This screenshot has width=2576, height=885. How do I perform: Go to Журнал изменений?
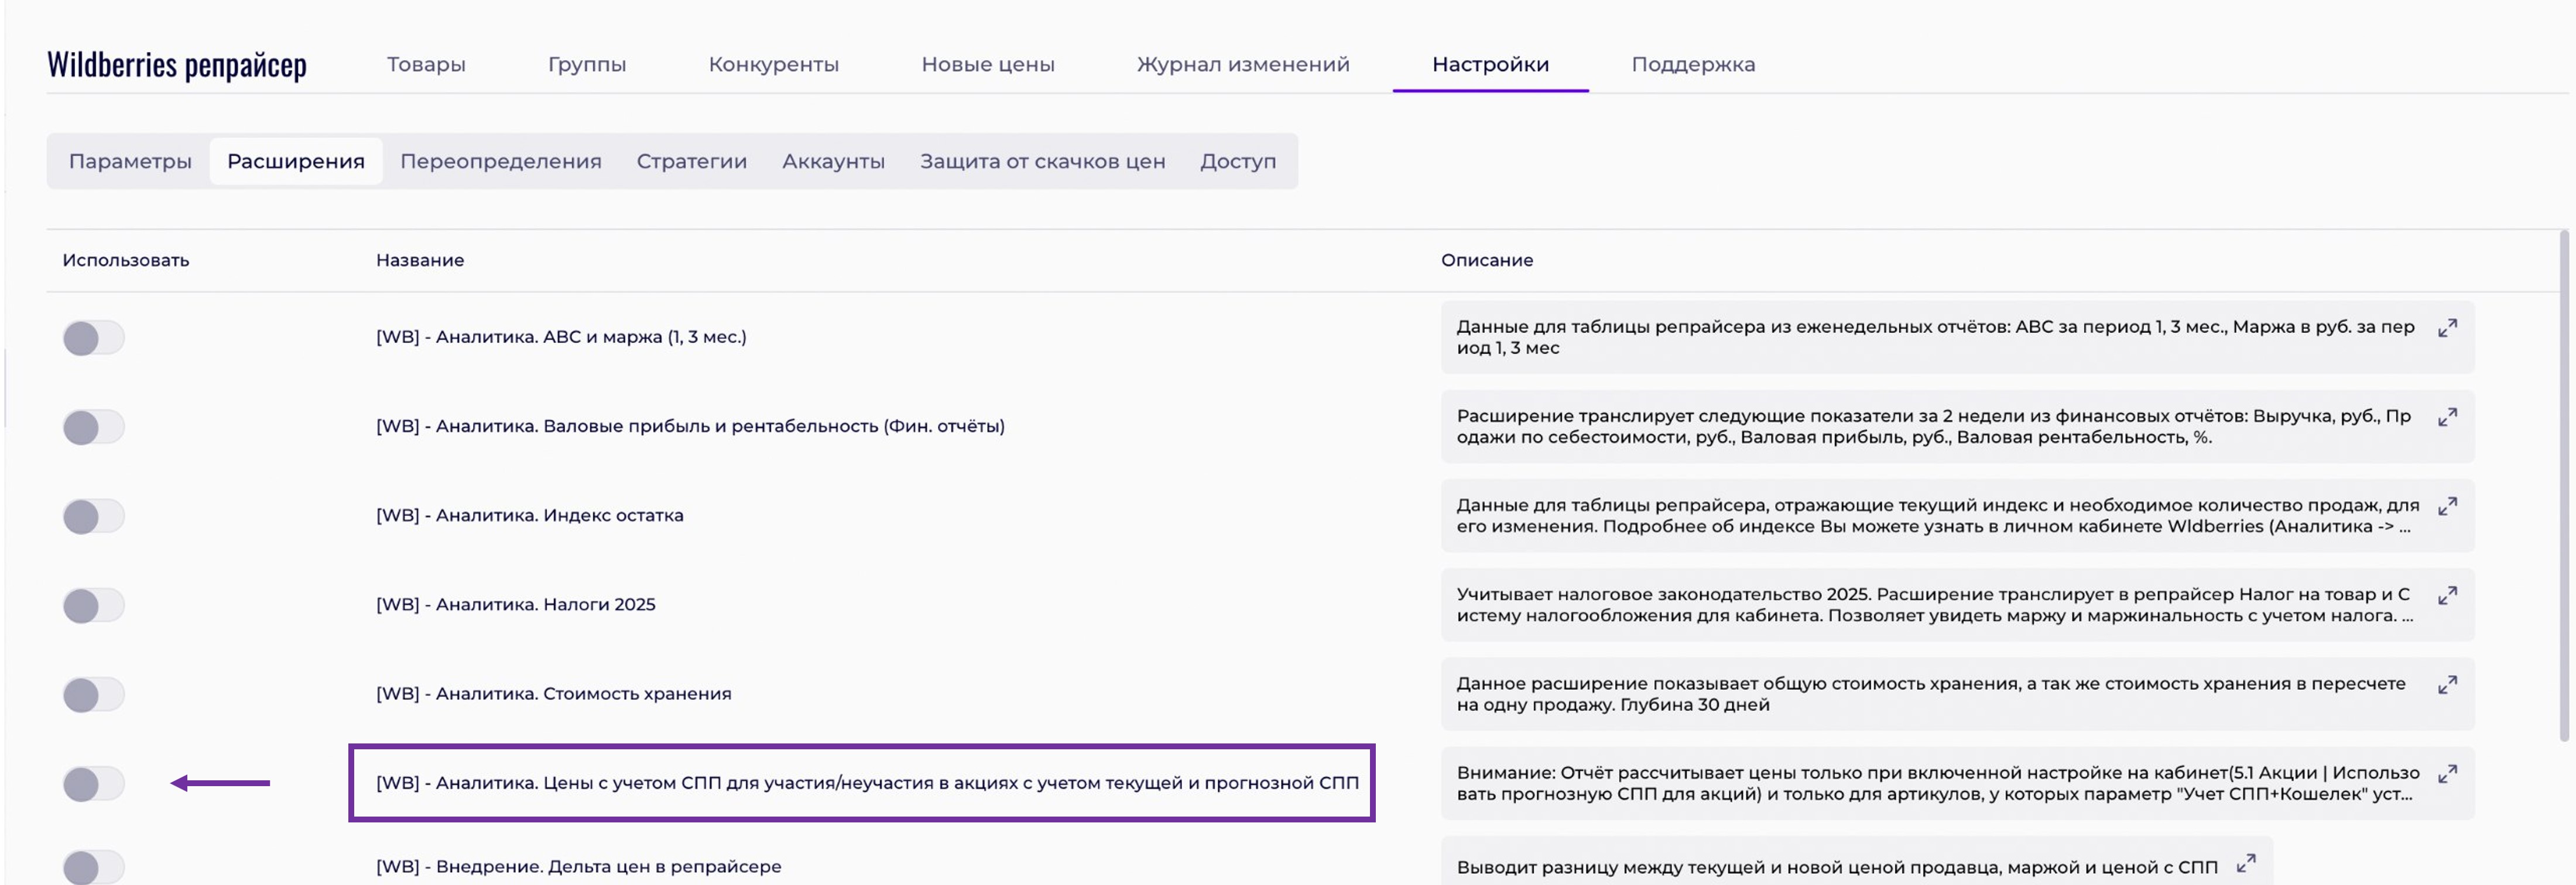click(1242, 64)
